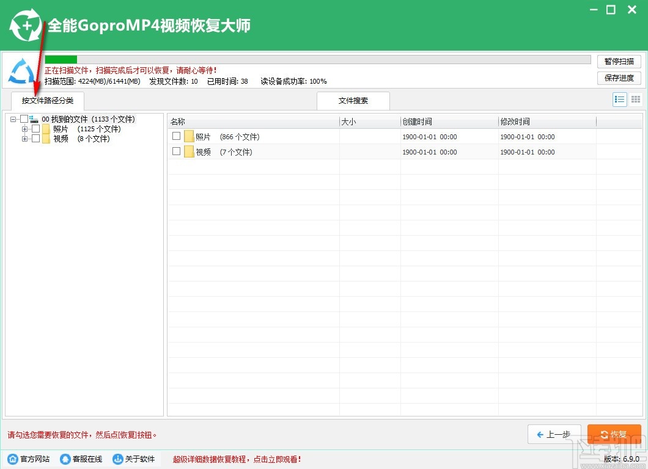Check the 找到的文件 root checkbox
The height and width of the screenshot is (469, 648).
coord(24,119)
